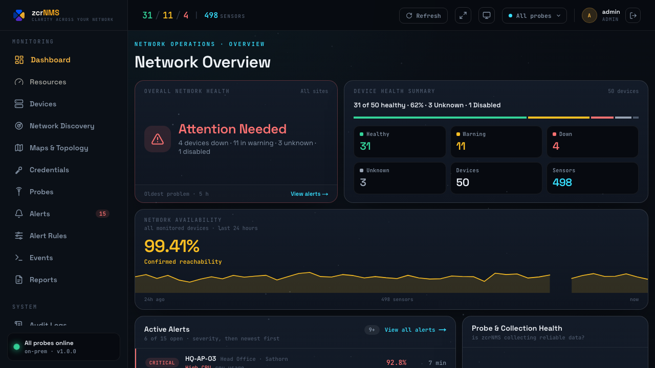Click the Network Discovery radar icon
Screen dimensions: 655x368
pyautogui.click(x=19, y=126)
